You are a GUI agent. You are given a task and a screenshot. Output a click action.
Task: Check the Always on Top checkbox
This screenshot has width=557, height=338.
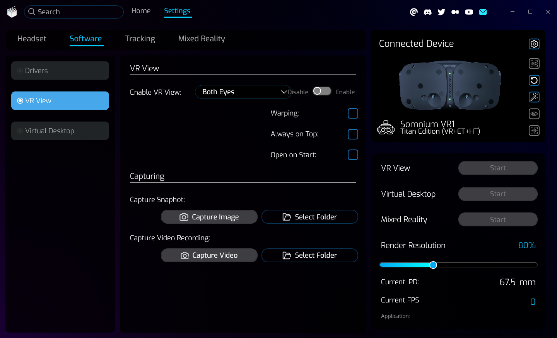[353, 134]
